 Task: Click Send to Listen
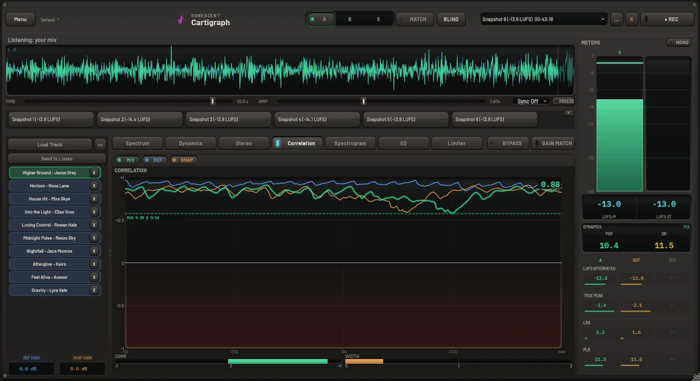coord(56,159)
